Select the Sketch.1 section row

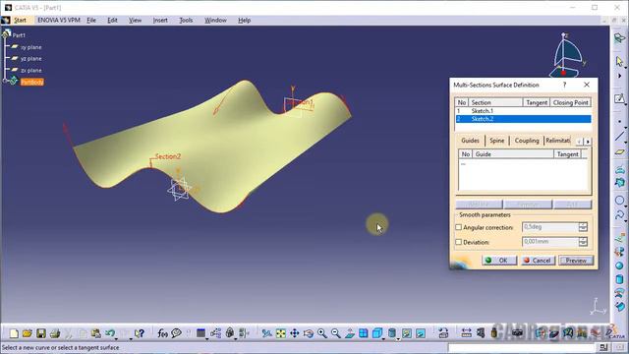point(523,111)
